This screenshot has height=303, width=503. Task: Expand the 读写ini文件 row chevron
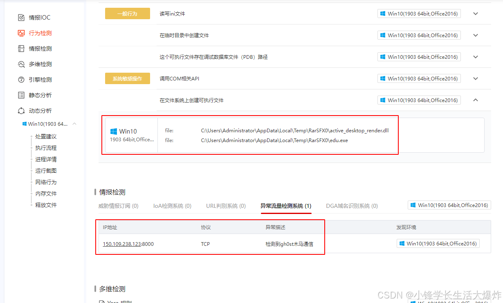coord(476,13)
